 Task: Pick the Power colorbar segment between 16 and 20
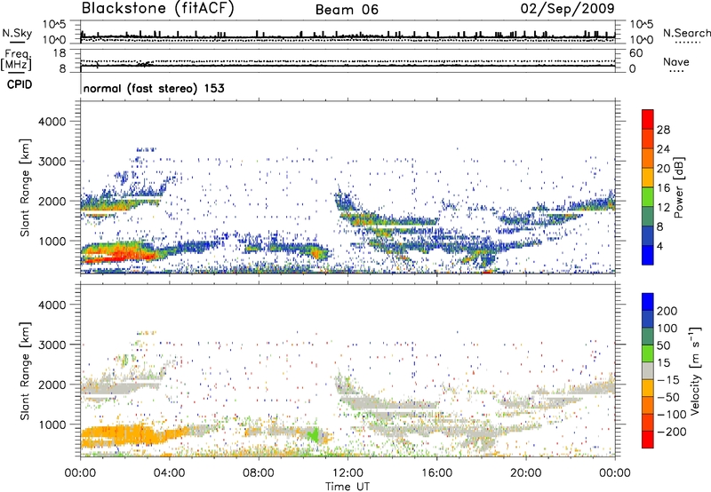point(648,178)
